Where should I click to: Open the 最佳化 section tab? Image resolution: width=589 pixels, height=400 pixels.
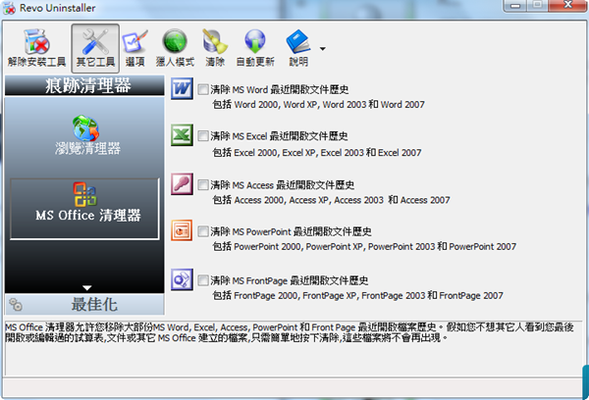click(84, 304)
